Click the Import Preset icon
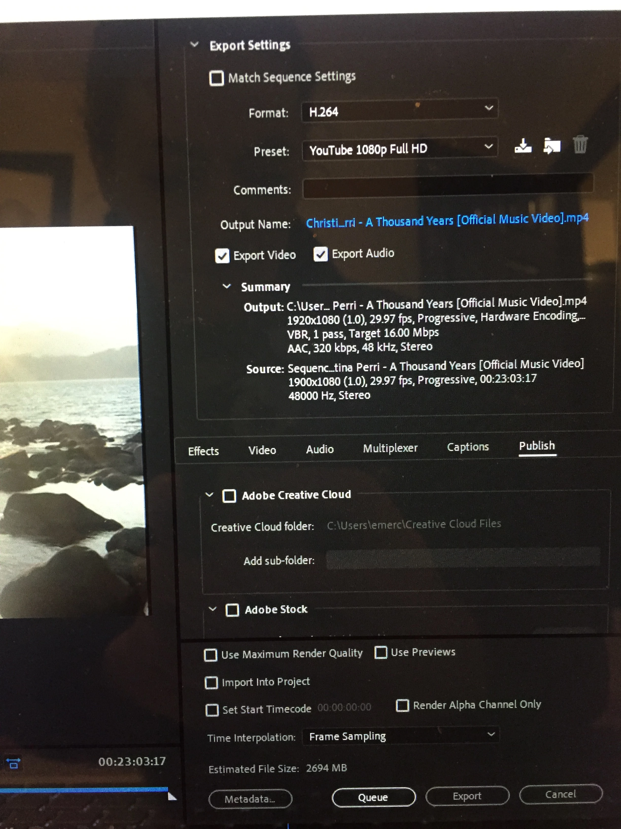621x829 pixels. click(x=552, y=146)
